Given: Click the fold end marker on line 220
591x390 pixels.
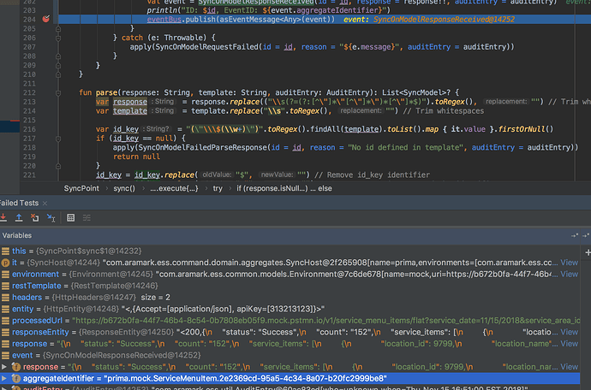Looking at the screenshot, I should (x=58, y=166).
